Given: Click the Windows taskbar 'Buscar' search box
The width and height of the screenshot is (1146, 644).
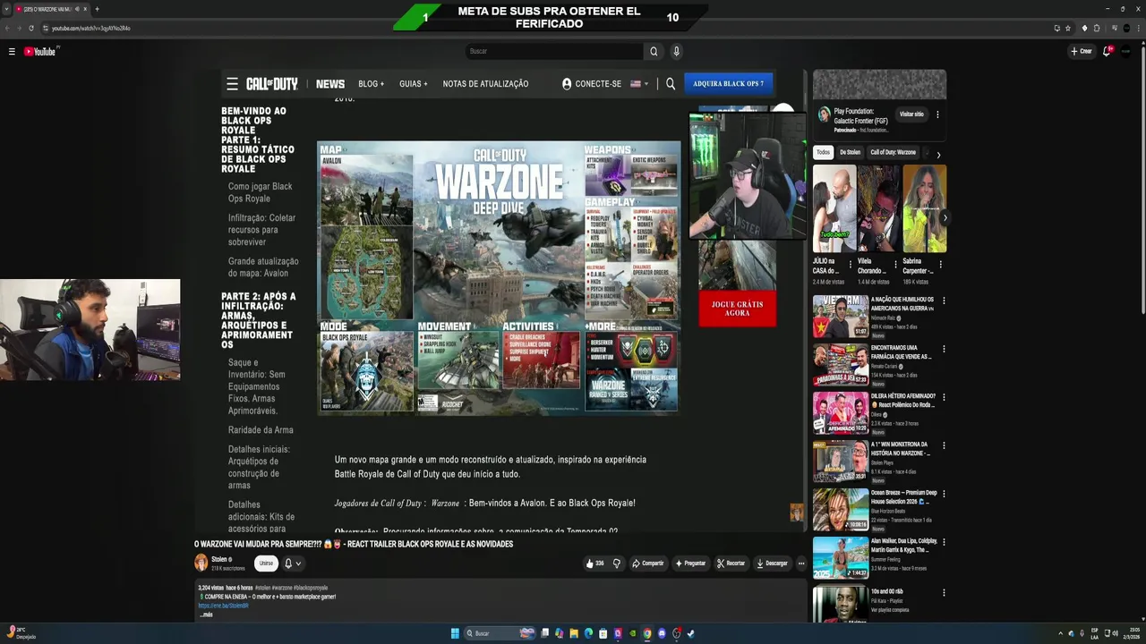Looking at the screenshot, I should tap(500, 633).
